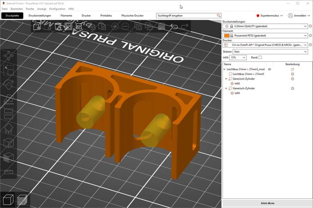
Task: Switch to the Filamente tab
Action: [66, 16]
